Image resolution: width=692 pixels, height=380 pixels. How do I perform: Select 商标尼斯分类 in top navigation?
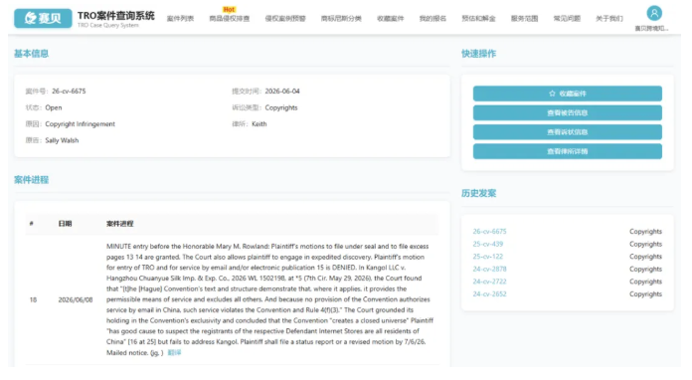pos(341,19)
